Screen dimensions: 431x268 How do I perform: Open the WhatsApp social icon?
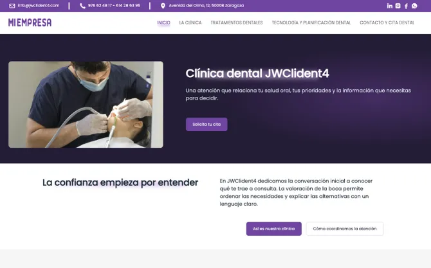(414, 6)
